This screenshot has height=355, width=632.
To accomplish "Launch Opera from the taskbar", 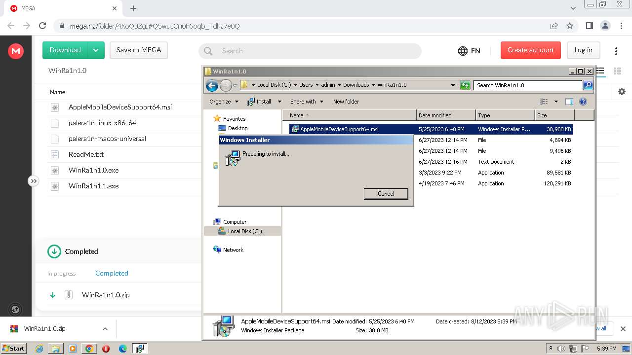I will [106, 349].
